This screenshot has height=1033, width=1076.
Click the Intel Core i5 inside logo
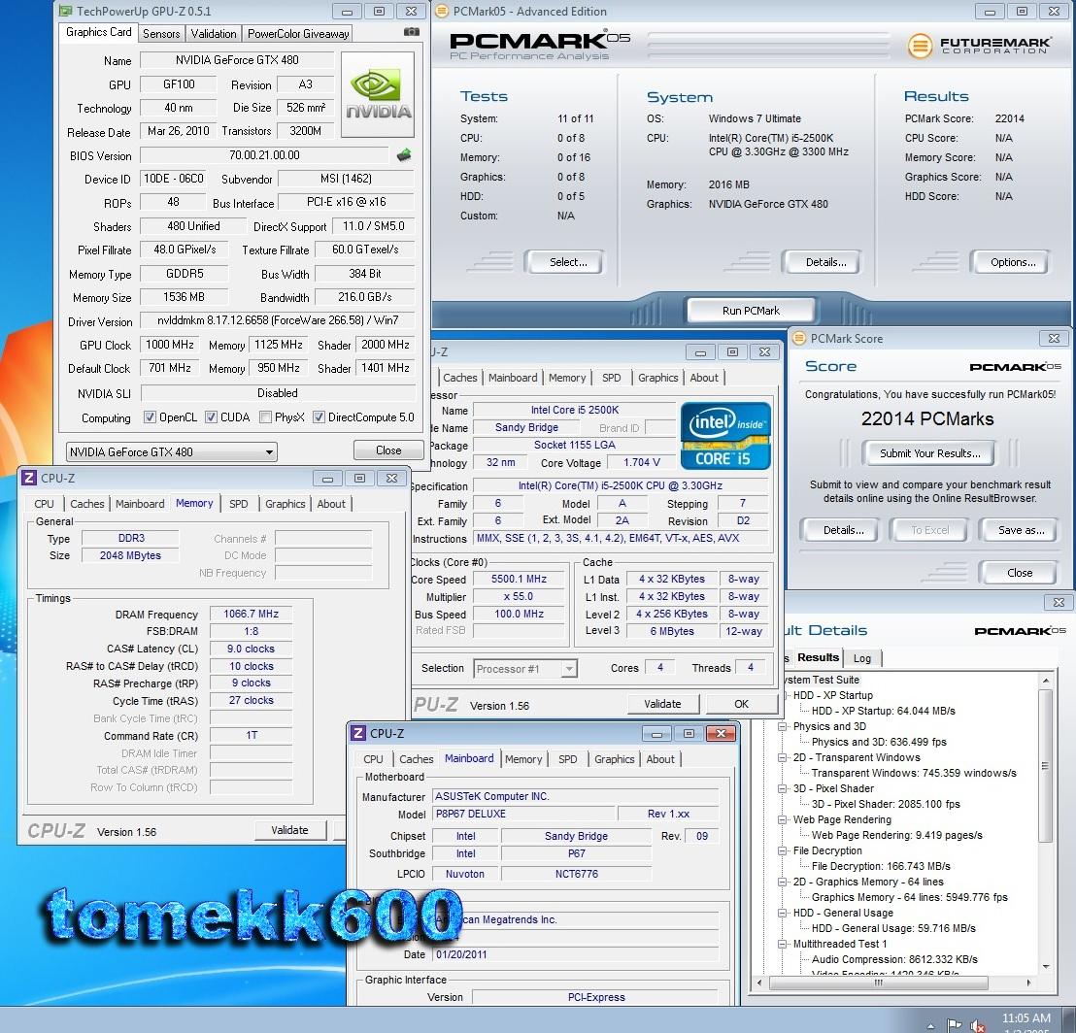point(725,436)
